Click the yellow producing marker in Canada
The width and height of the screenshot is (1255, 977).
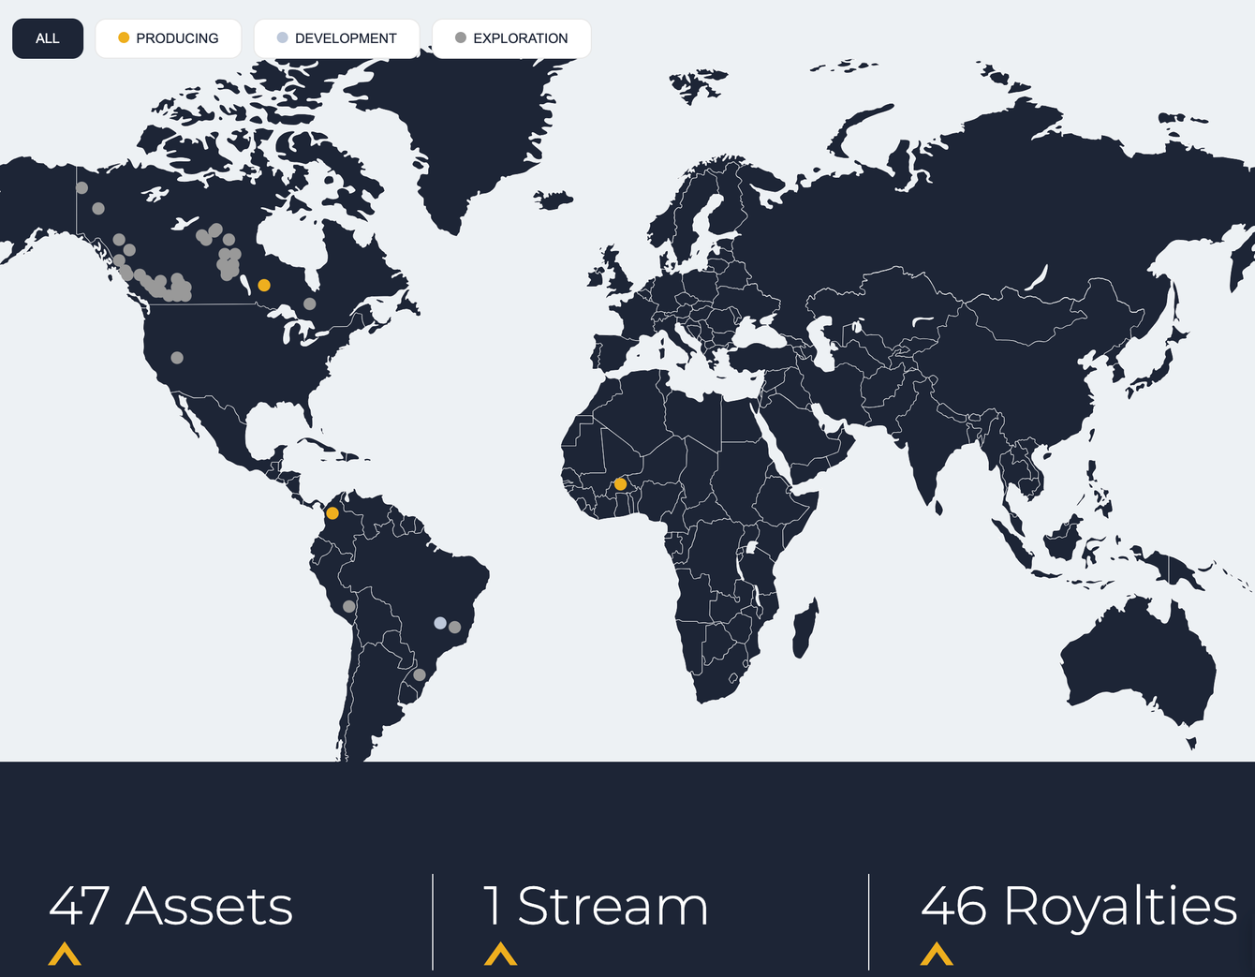click(264, 285)
